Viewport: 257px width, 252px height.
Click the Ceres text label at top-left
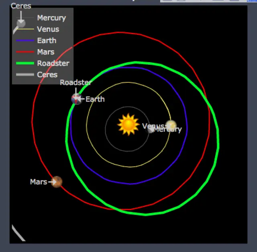point(21,6)
